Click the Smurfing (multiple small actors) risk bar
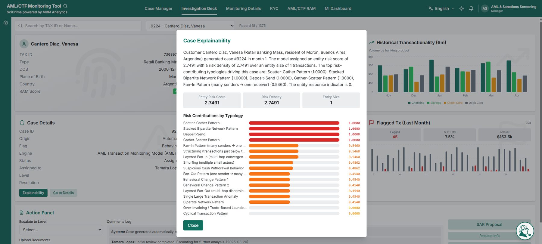 [x=294, y=163]
